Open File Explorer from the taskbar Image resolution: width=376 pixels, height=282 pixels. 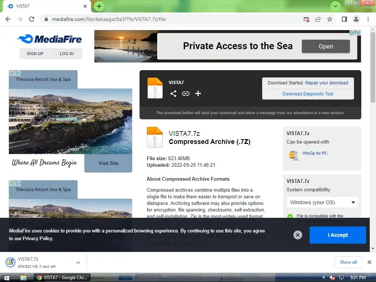(23, 278)
